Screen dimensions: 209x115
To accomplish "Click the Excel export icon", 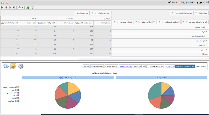I will point(27,8).
